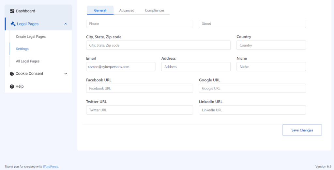Select Settings in the sidebar
Screen dimensions: 334x170
[x=22, y=49]
